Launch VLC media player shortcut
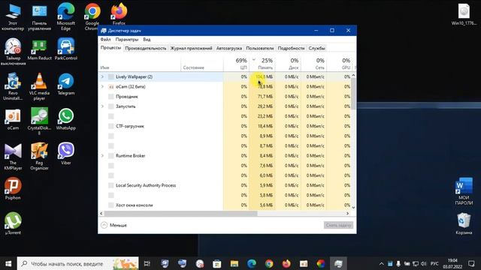The height and width of the screenshot is (270, 481). pyautogui.click(x=39, y=87)
